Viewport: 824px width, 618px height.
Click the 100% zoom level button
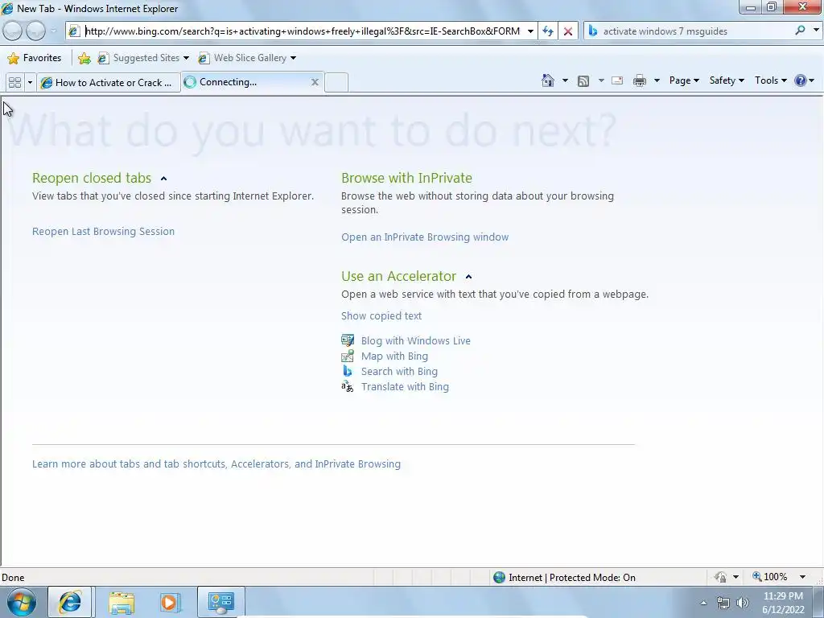(x=770, y=577)
